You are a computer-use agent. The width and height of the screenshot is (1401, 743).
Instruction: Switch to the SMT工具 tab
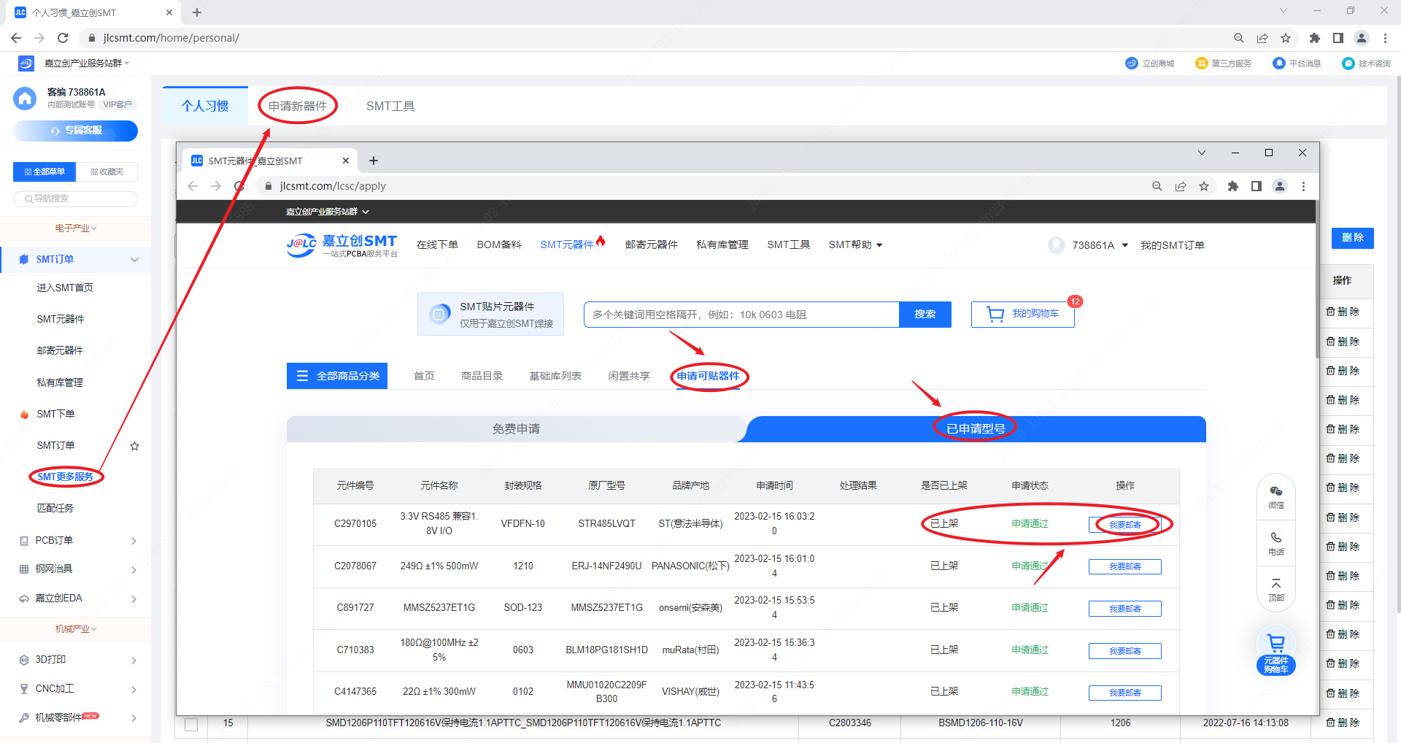[x=390, y=106]
